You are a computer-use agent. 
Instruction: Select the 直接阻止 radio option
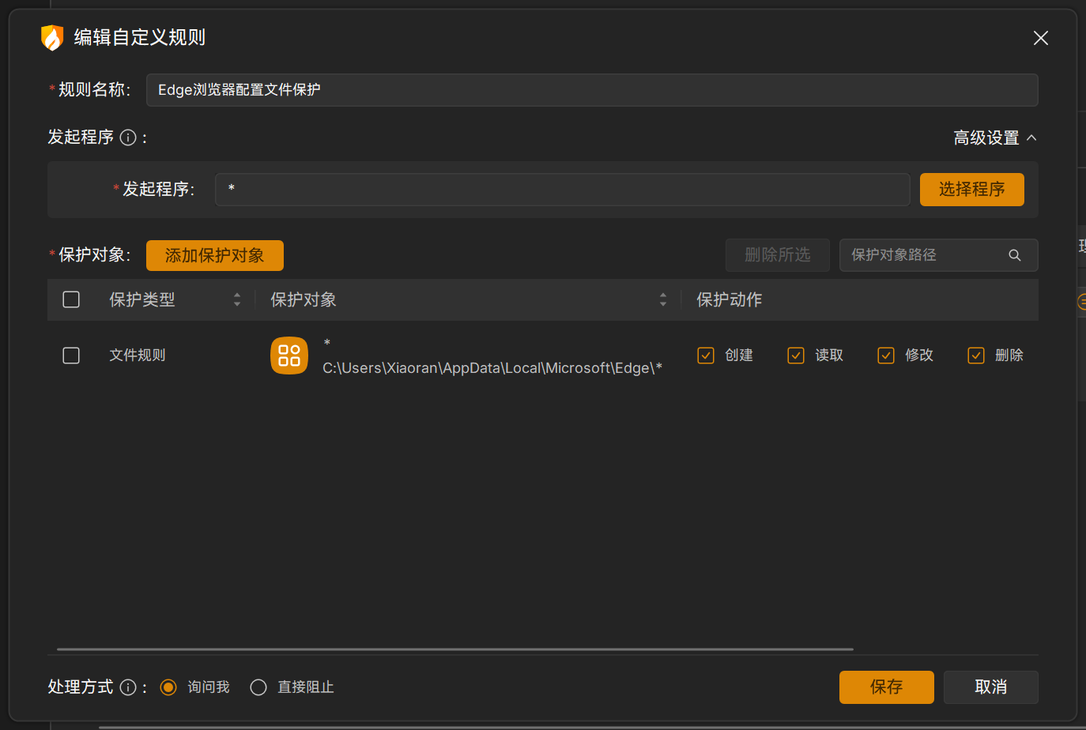(x=258, y=687)
